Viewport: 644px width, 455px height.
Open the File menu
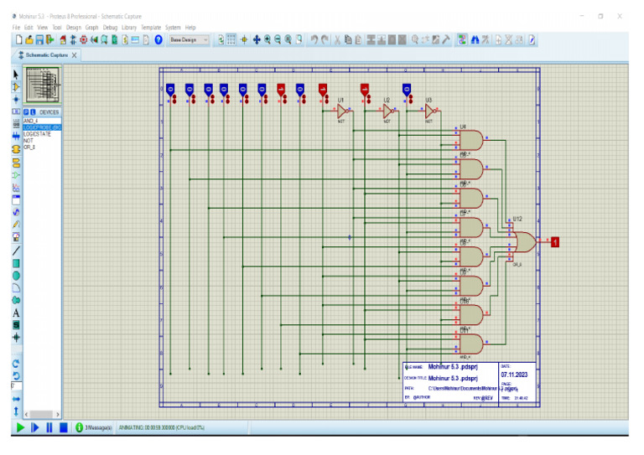coord(16,28)
